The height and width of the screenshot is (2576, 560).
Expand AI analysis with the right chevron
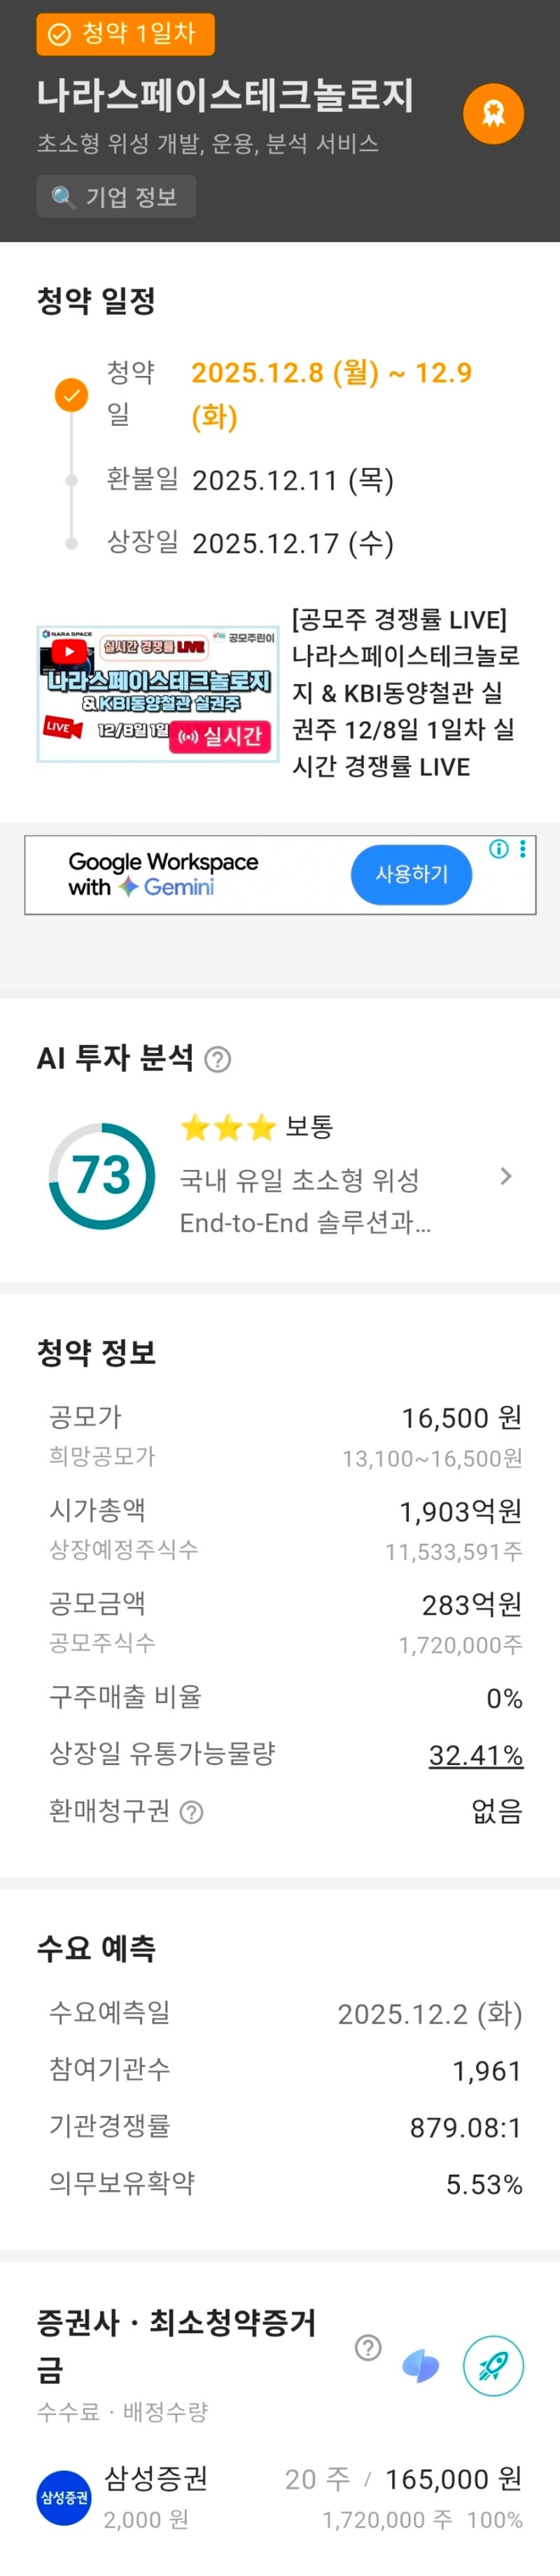[x=506, y=1176]
